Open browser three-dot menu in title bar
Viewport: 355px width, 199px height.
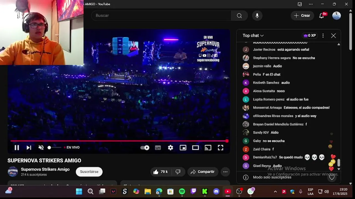click(x=311, y=4)
